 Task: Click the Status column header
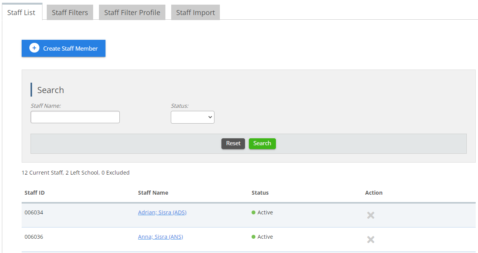[260, 193]
